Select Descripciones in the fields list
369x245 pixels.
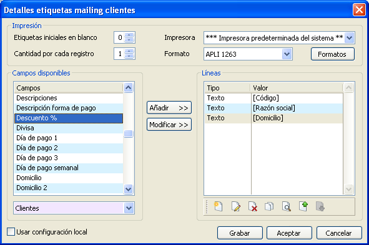coord(69,98)
